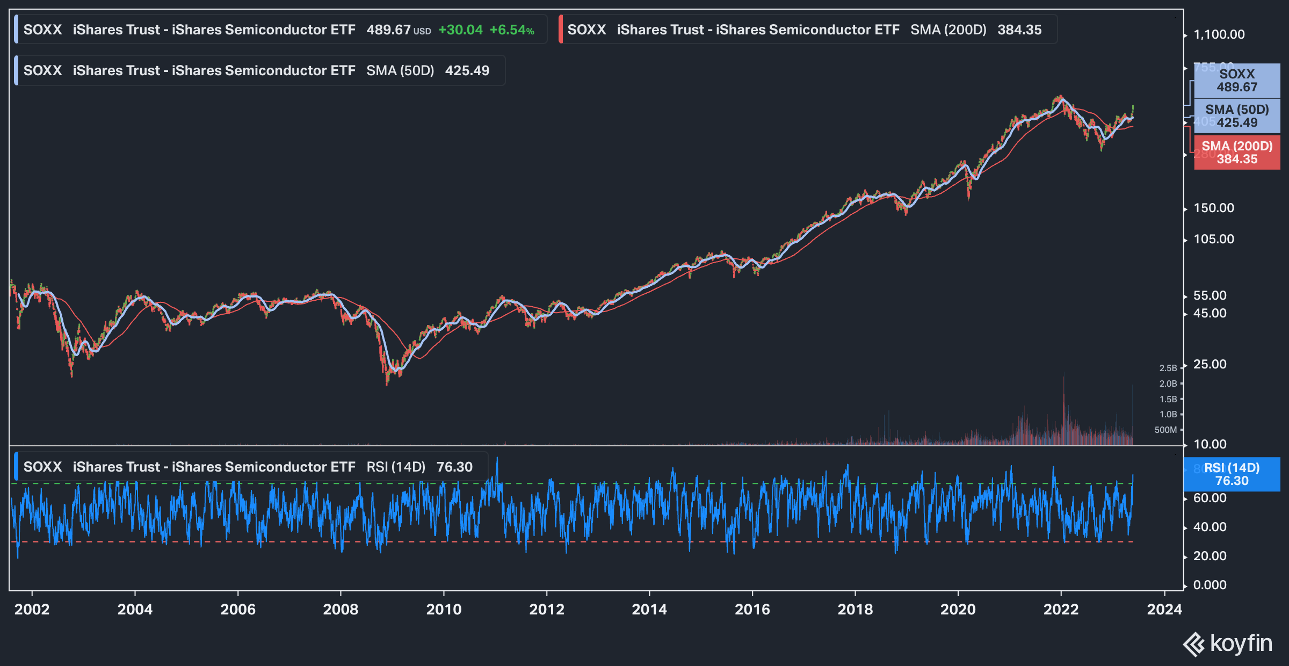Click the 2008 label on time axis

(341, 609)
